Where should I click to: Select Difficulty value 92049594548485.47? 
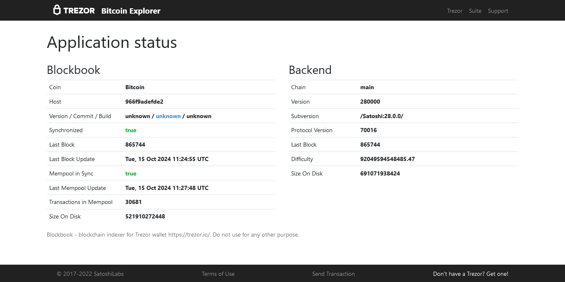[388, 159]
